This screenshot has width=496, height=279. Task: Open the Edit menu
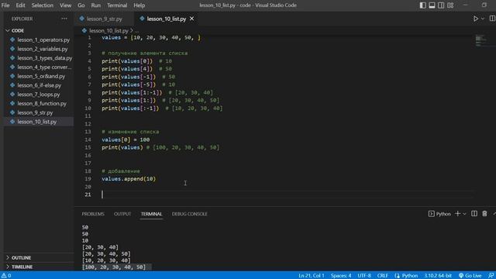click(20, 5)
